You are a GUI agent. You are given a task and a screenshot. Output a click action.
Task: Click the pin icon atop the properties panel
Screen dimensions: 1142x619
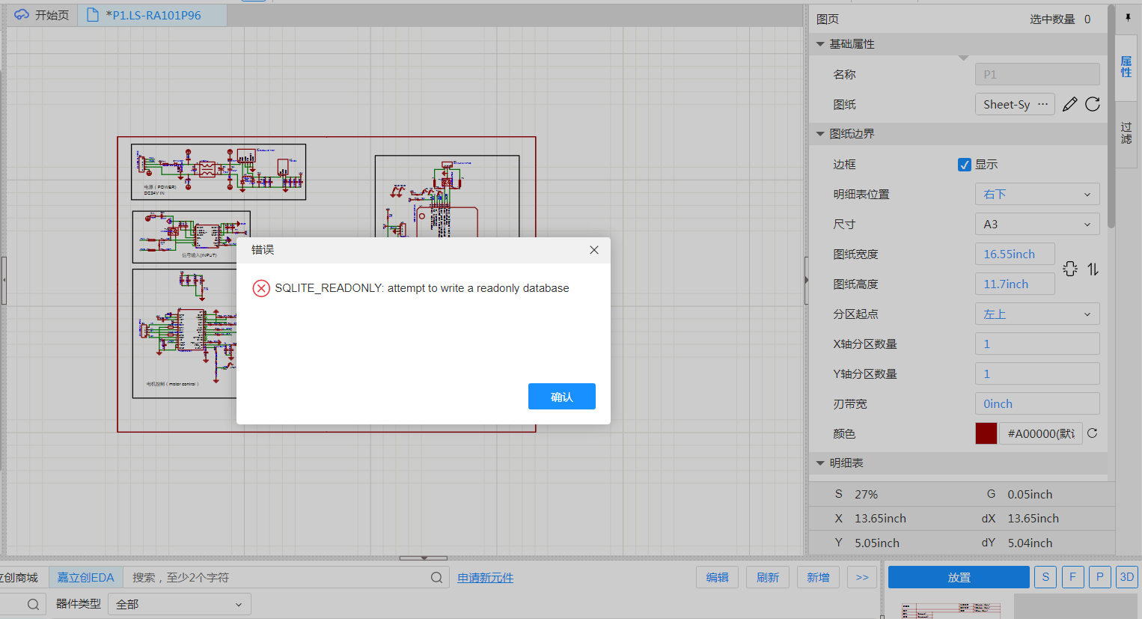(1128, 18)
